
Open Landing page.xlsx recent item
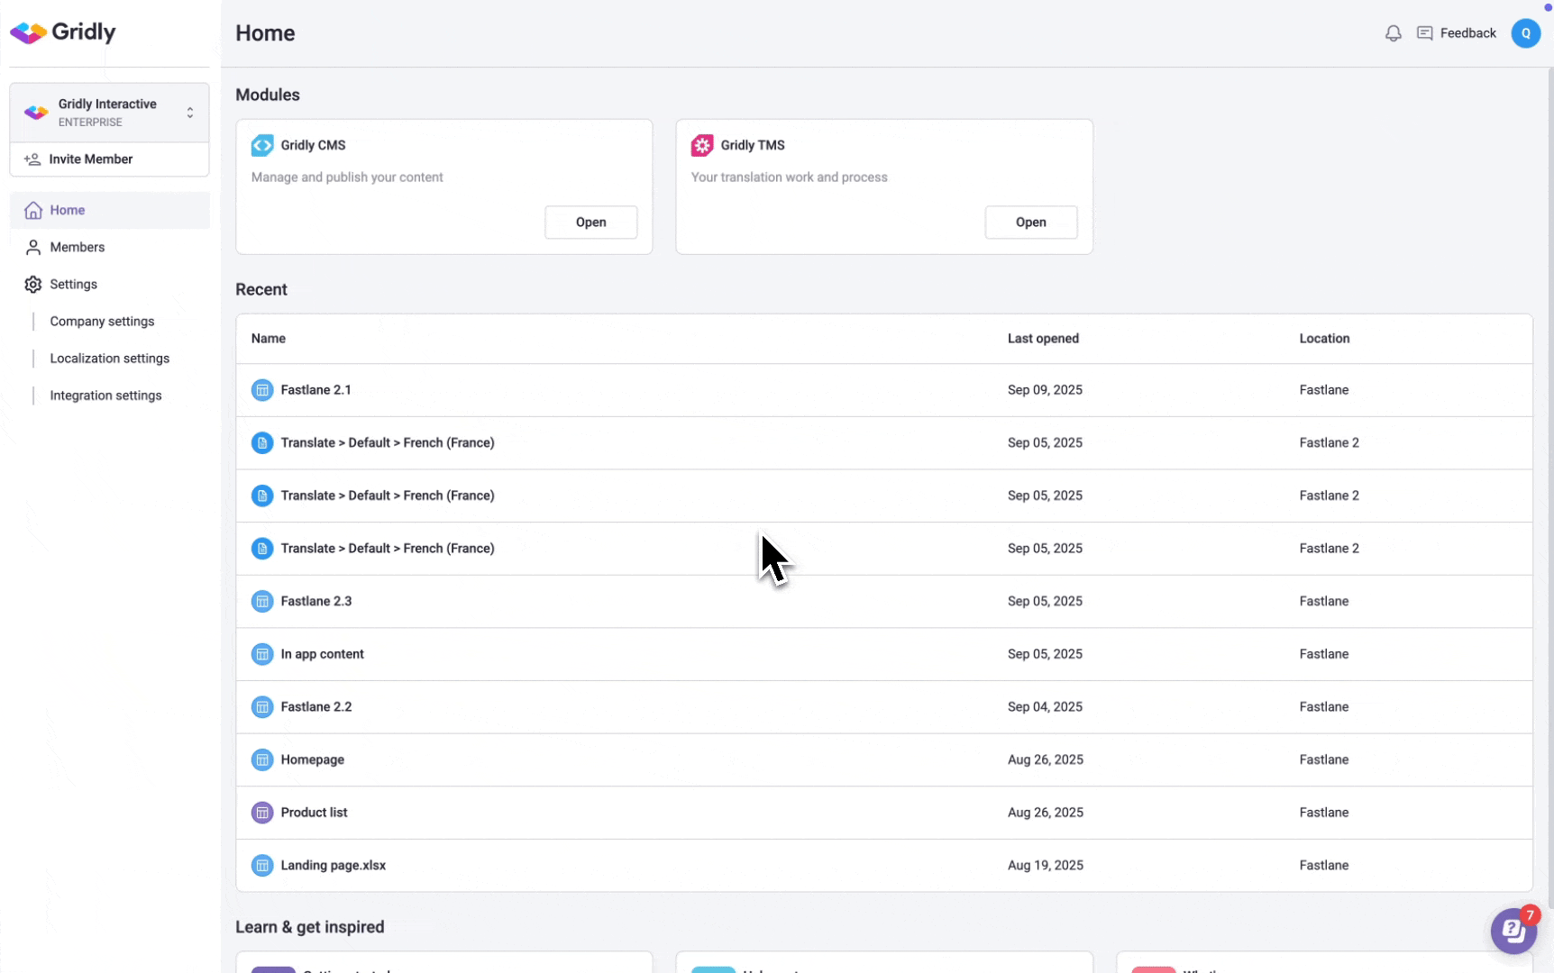click(x=333, y=866)
